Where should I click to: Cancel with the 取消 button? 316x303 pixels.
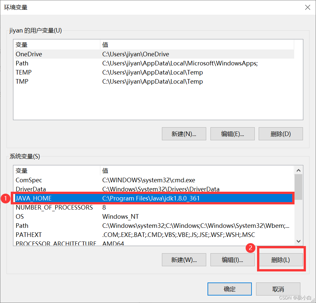tap(278, 289)
